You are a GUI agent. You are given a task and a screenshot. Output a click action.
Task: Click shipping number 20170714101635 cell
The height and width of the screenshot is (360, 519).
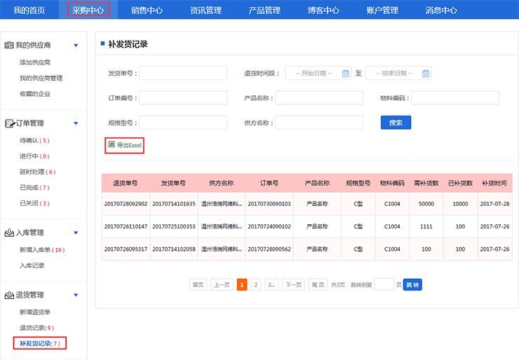174,204
